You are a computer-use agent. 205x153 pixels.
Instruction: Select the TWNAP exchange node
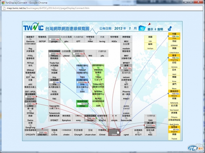(x=82, y=68)
